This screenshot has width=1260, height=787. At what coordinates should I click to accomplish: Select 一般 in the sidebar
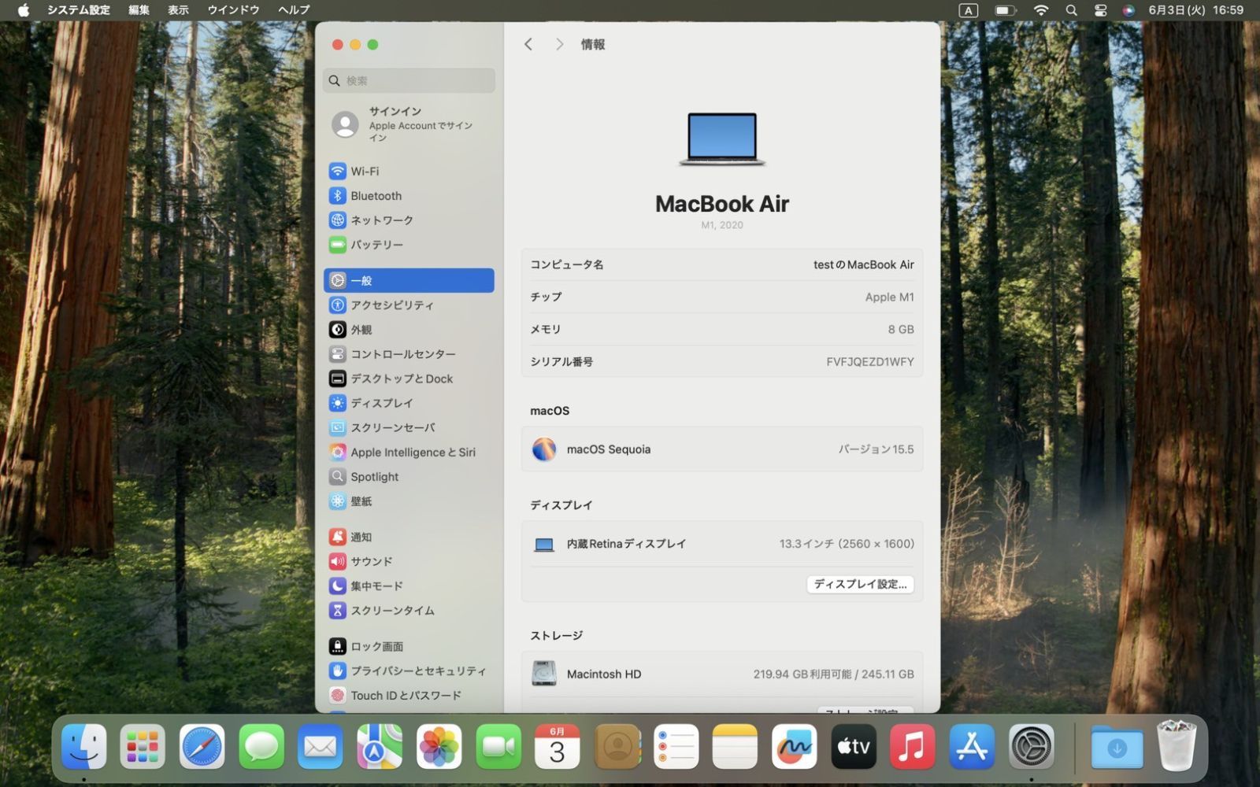point(409,280)
